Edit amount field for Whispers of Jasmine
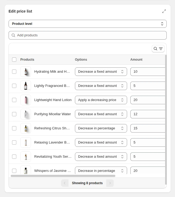 coord(148,170)
